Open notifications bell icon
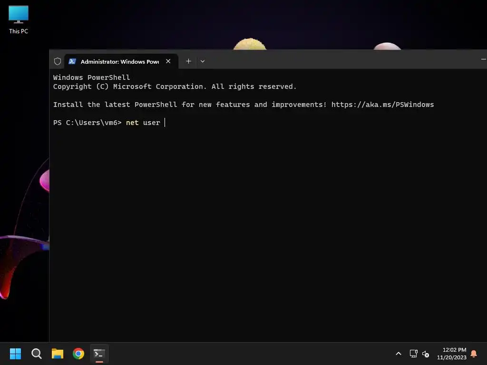 (474, 354)
